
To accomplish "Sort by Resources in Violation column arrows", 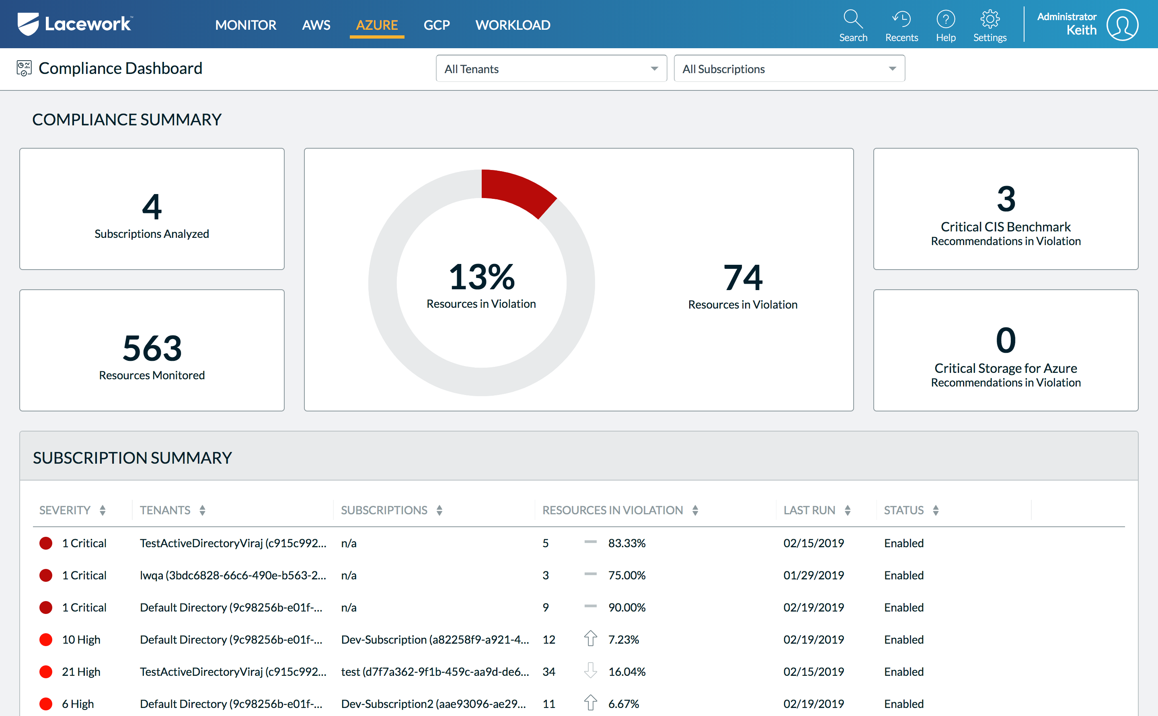I will (695, 510).
